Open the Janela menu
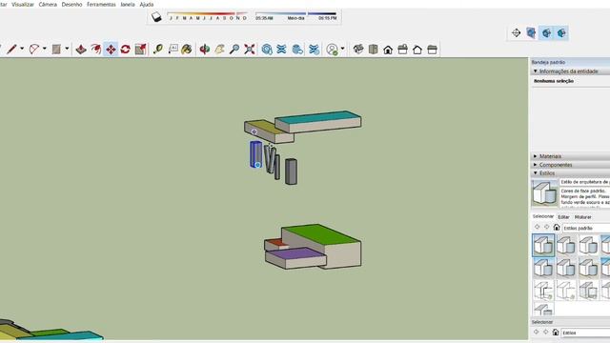Screen dimensions: 610x343 point(128,4)
